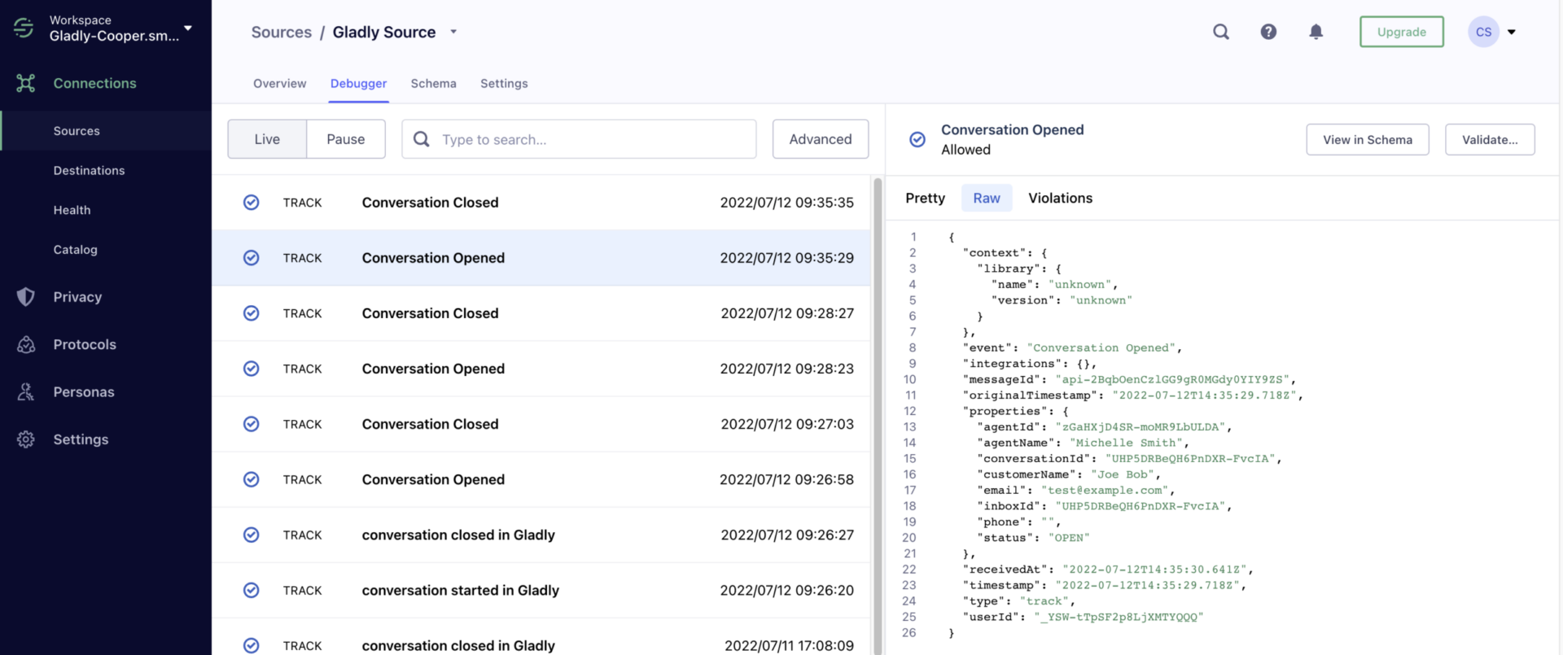Expand the Workspace switcher dropdown

tap(188, 28)
